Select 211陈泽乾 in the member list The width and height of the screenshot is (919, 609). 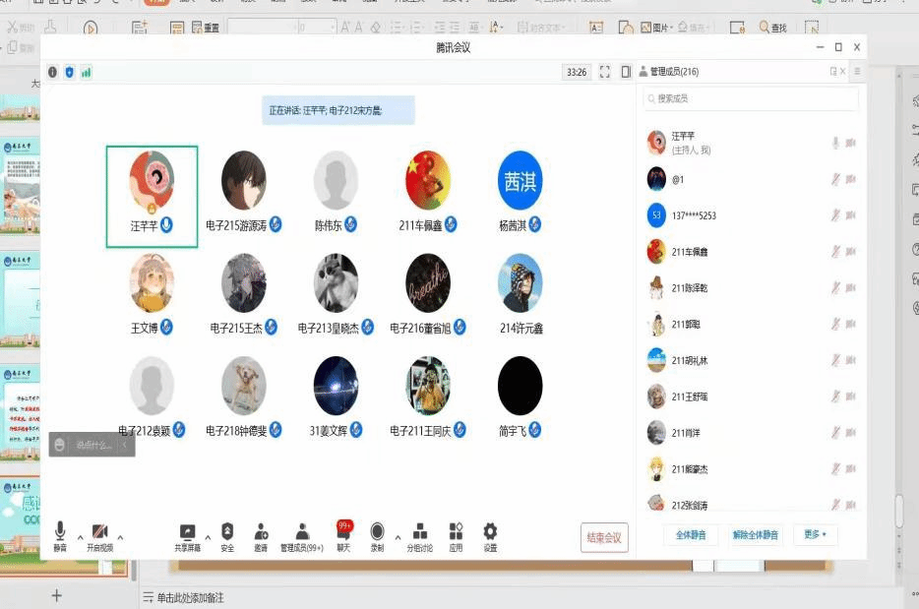coord(692,288)
